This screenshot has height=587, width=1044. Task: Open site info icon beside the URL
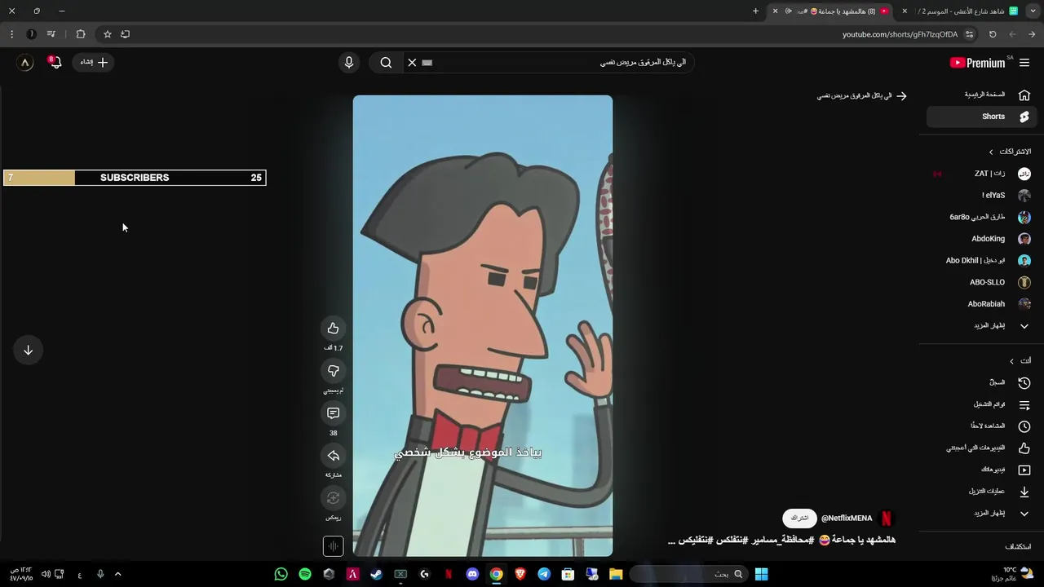tap(970, 34)
